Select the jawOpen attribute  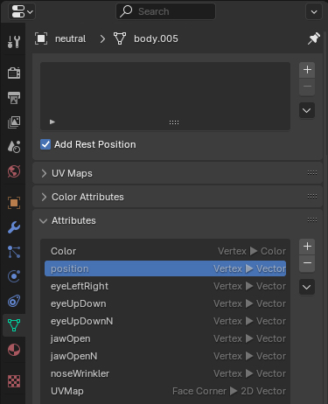click(x=165, y=338)
